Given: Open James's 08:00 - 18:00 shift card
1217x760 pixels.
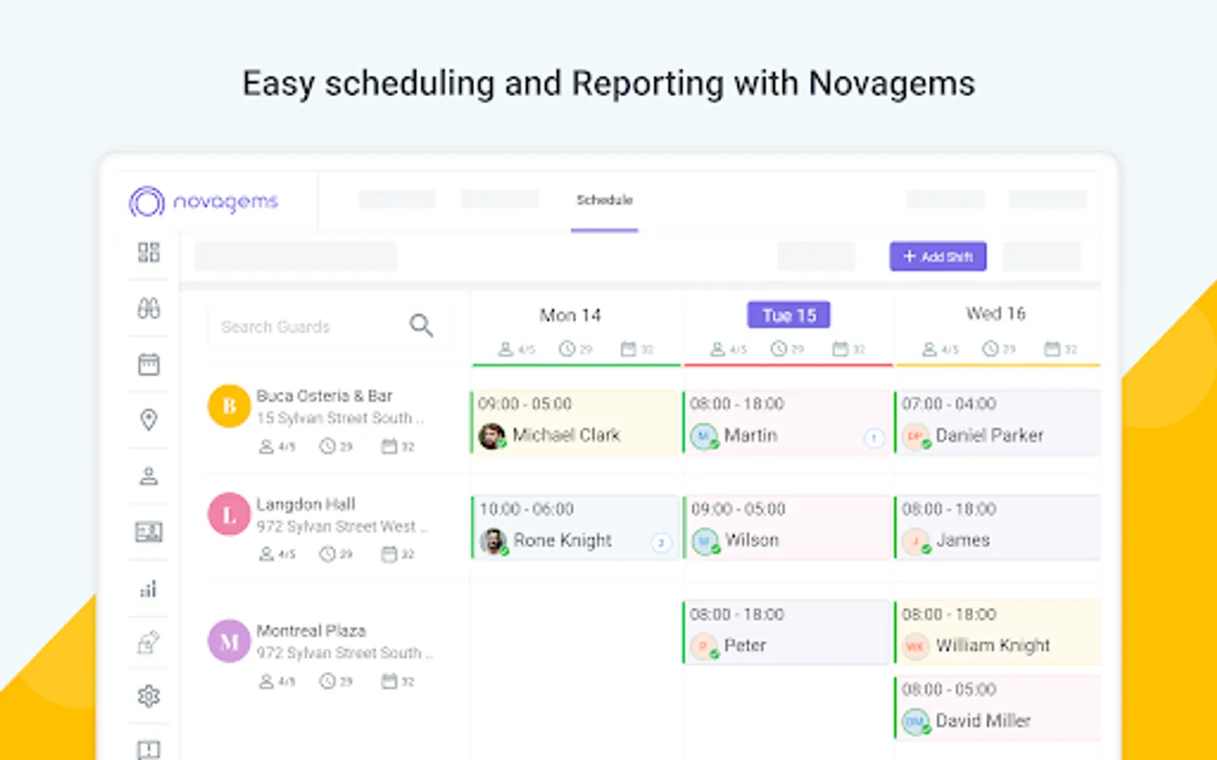Looking at the screenshot, I should point(997,527).
